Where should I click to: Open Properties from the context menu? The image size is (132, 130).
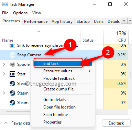tap(53, 122)
